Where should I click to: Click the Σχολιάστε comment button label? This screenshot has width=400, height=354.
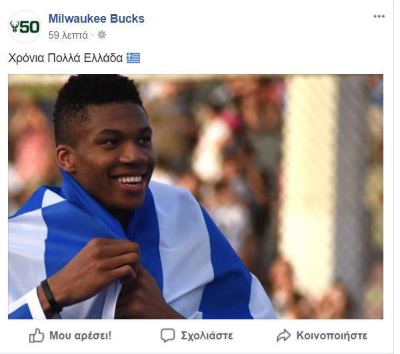207,335
